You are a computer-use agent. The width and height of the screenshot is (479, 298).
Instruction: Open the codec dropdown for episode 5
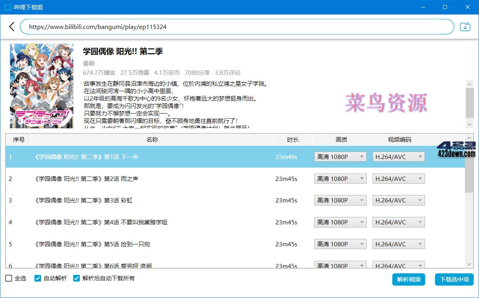click(398, 244)
